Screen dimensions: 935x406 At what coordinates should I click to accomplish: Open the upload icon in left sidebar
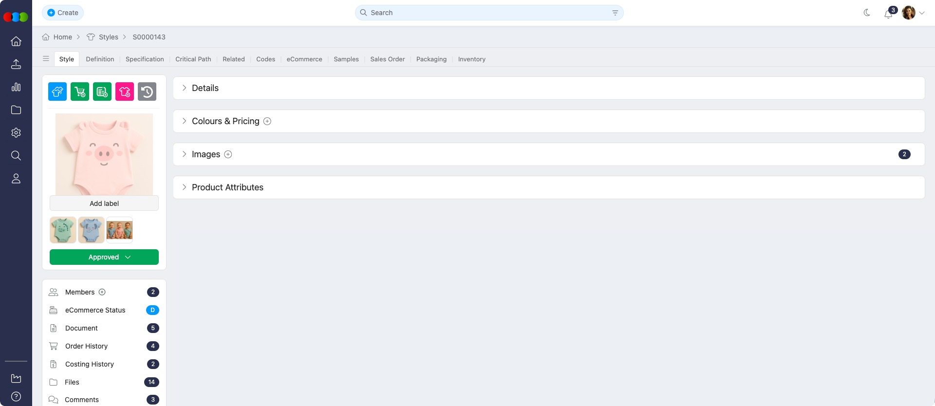click(16, 64)
